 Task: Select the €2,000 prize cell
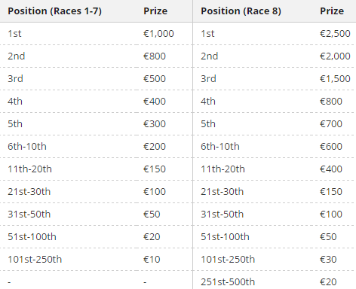tap(335, 56)
